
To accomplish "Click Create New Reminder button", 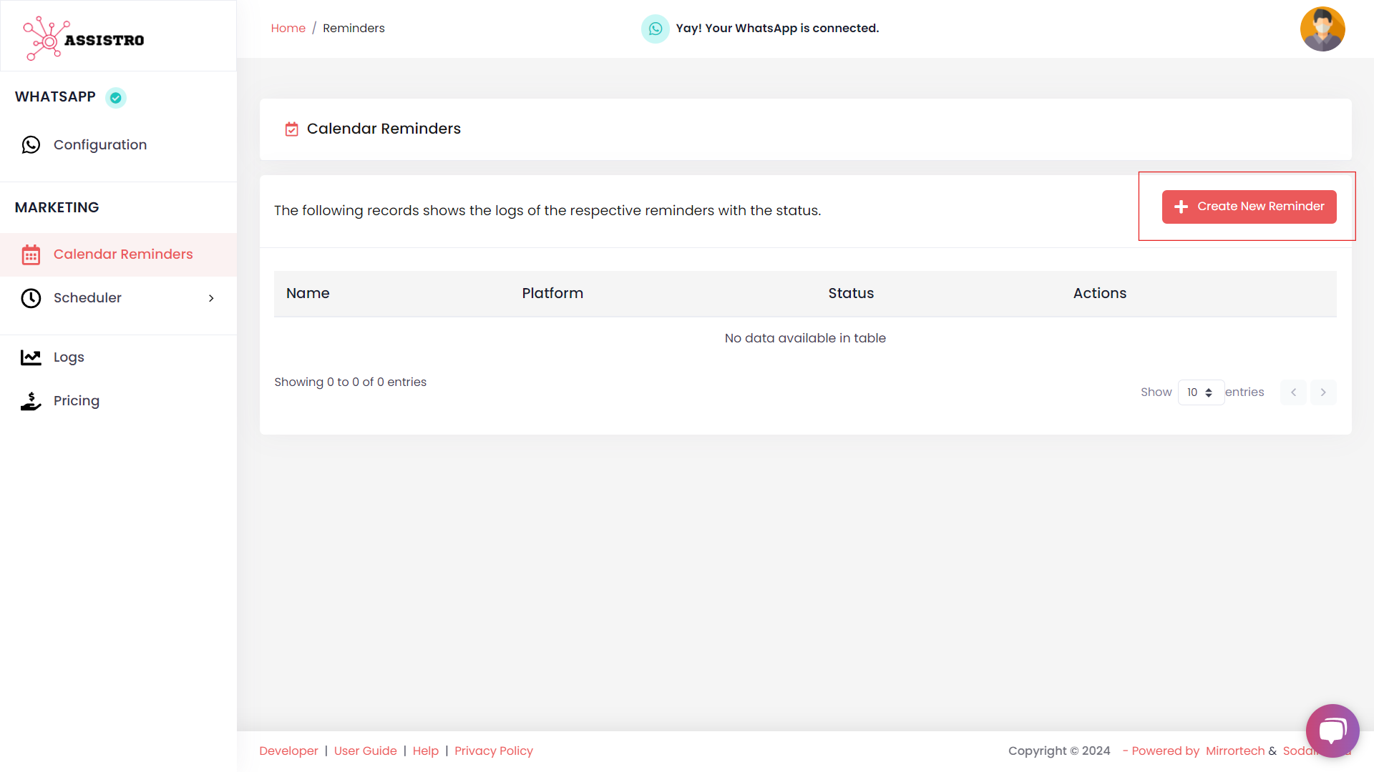I will pyautogui.click(x=1249, y=207).
